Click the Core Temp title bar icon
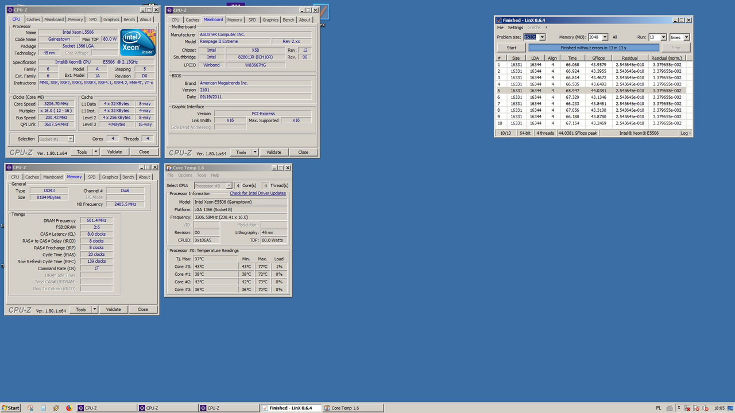The image size is (735, 413). pos(169,167)
